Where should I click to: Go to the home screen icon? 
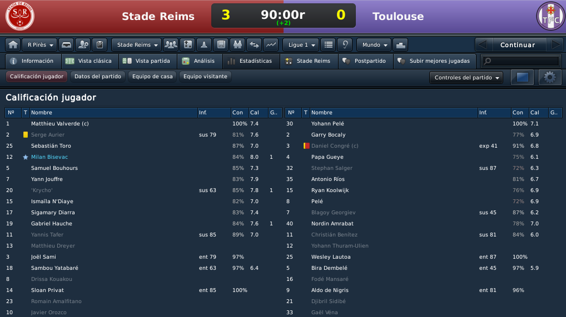(13, 45)
